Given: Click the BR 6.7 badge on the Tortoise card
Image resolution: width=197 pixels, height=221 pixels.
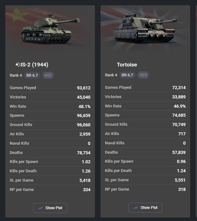Looking at the screenshot, I should pos(128,75).
